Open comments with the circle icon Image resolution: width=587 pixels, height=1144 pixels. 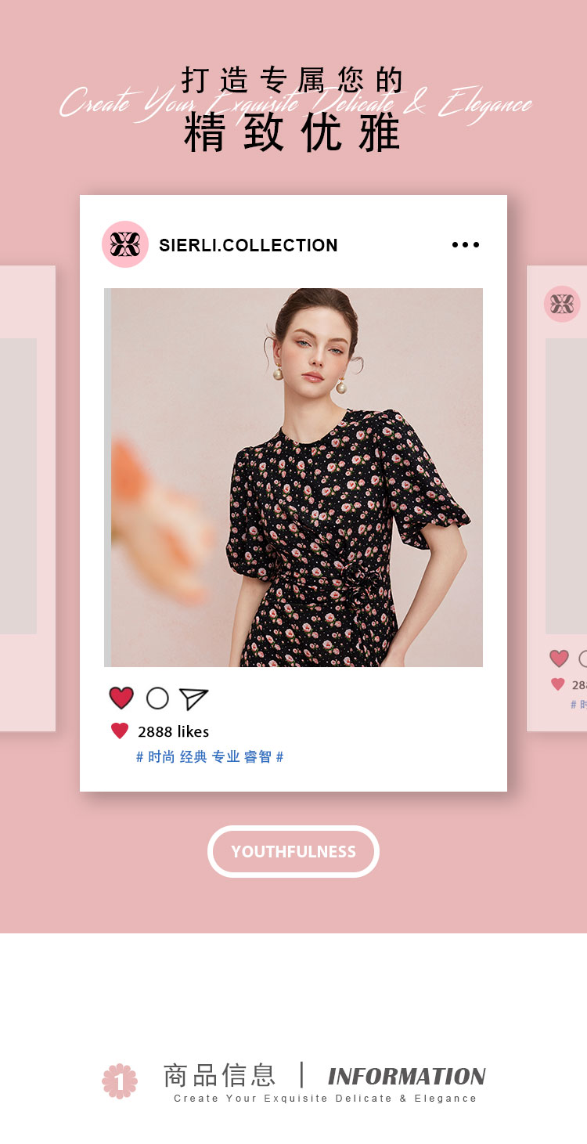(157, 698)
